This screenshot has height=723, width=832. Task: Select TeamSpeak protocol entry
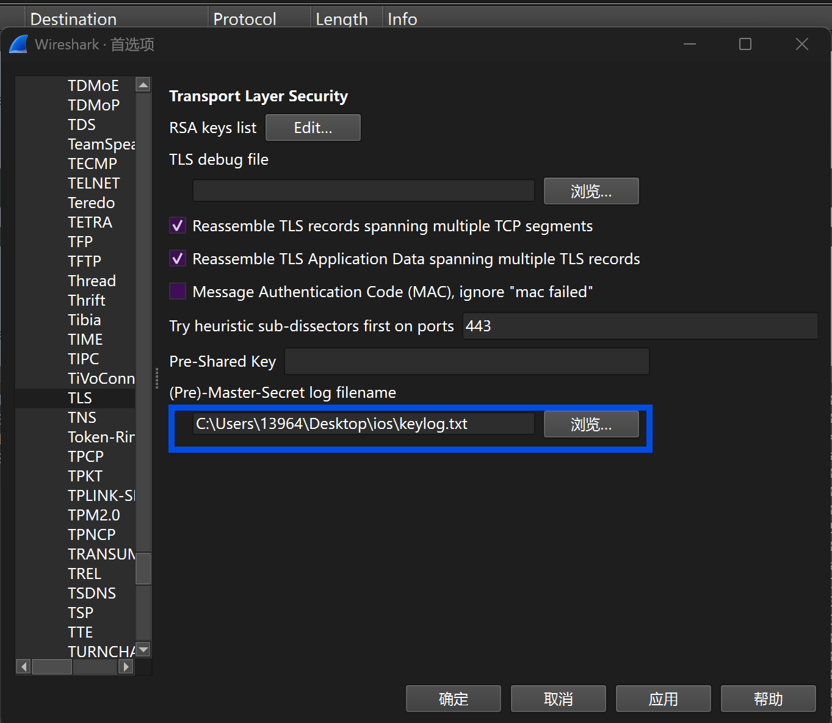coord(101,144)
